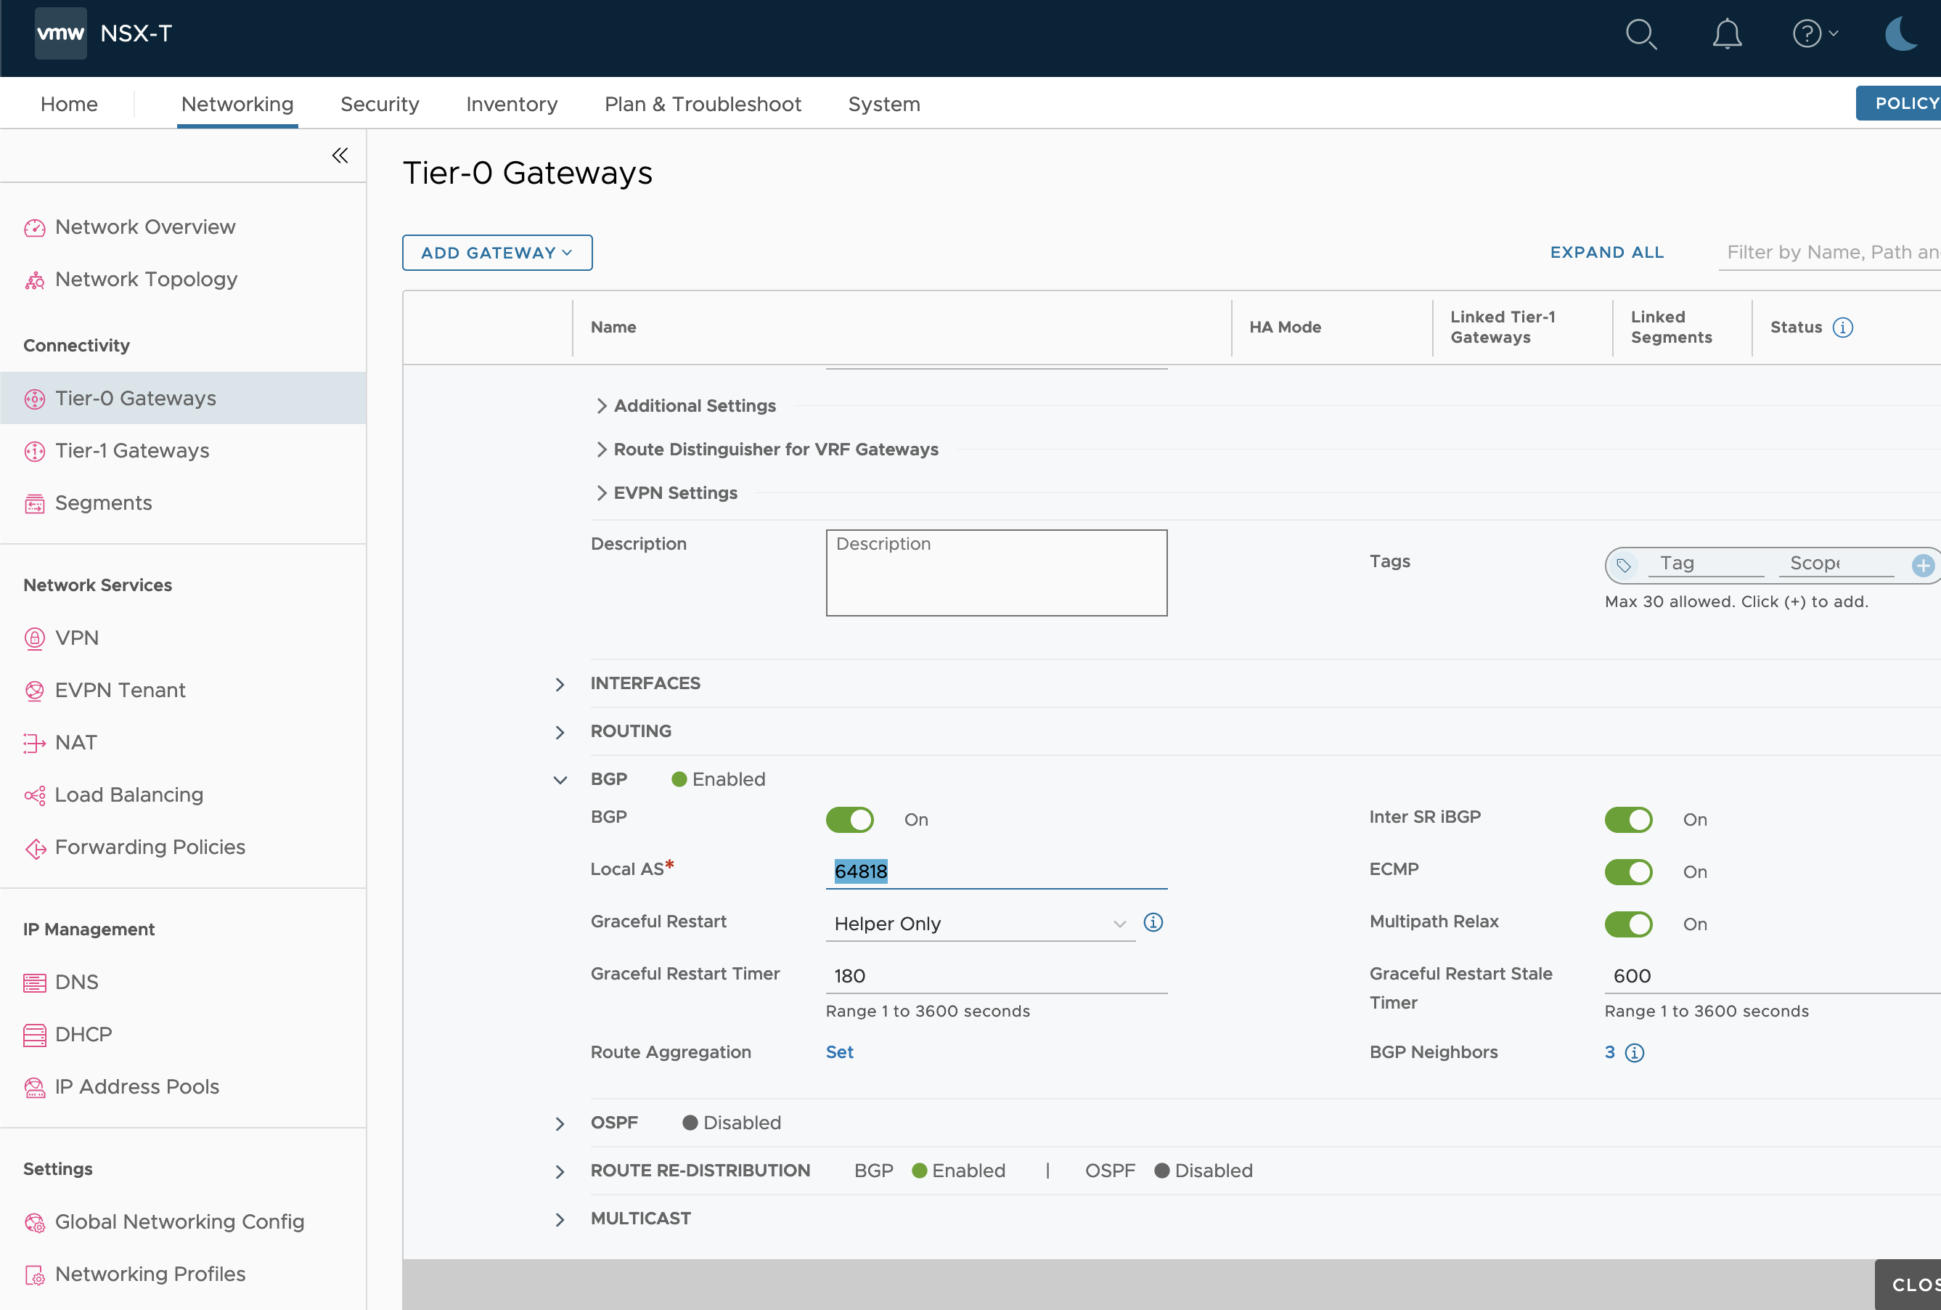Screen dimensions: 1941x1310
Task: Click the Scope input field
Action: [x=1836, y=564]
